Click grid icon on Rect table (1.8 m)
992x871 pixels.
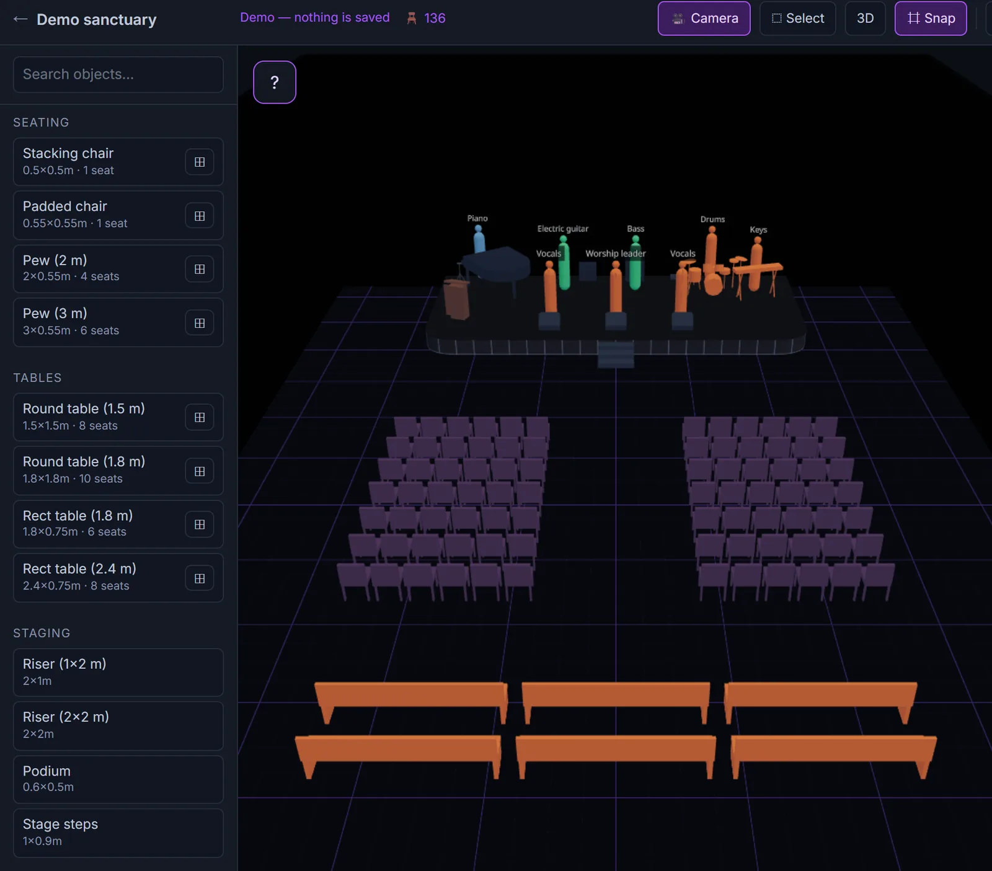click(x=200, y=524)
